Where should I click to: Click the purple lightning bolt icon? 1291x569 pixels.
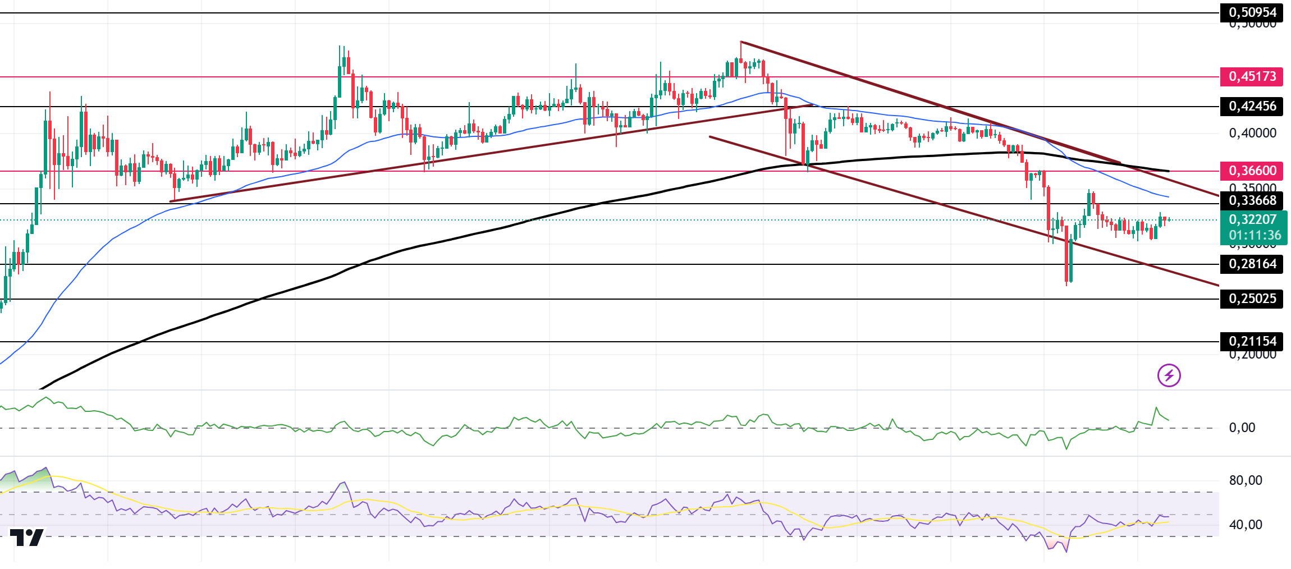click(1169, 375)
